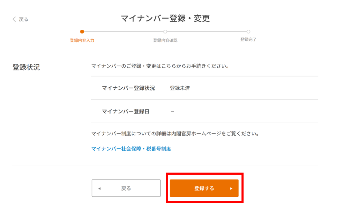Click the 登録未済 status value
The width and height of the screenshot is (351, 204).
[180, 88]
